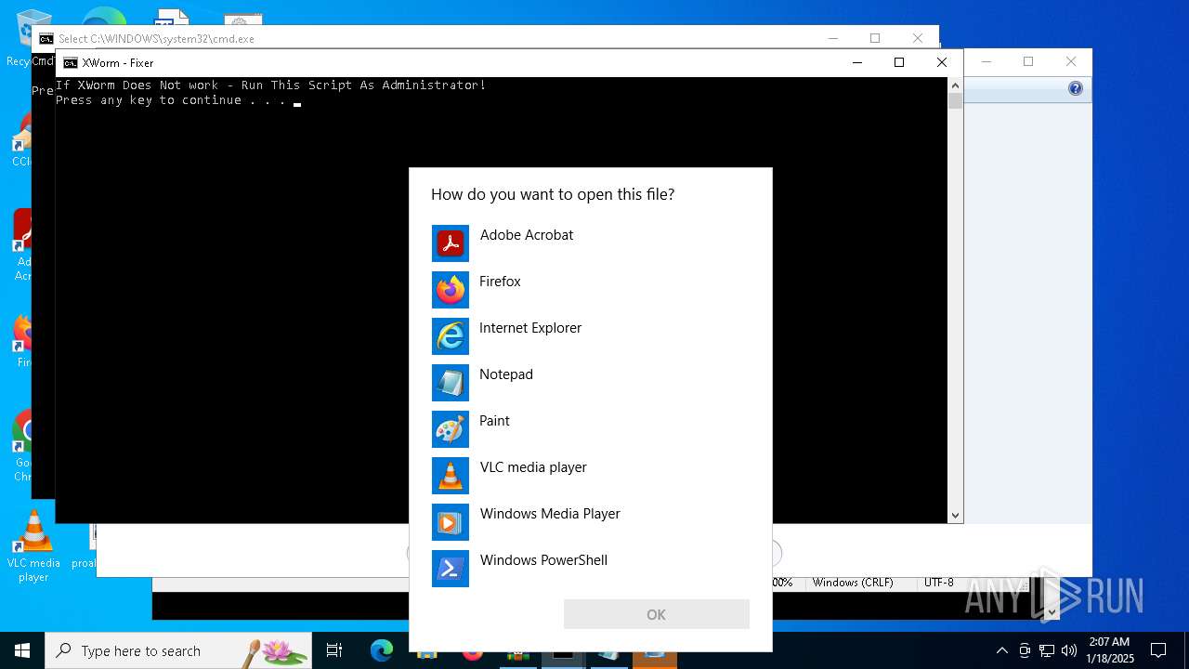Choose the 'Windows PowerShell' text entry
Image resolution: width=1189 pixels, height=669 pixels.
pos(543,560)
